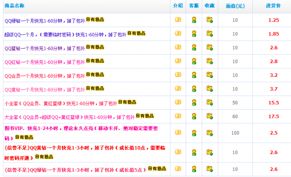
Task: Click the 进货价 column header
Action: (273, 5)
